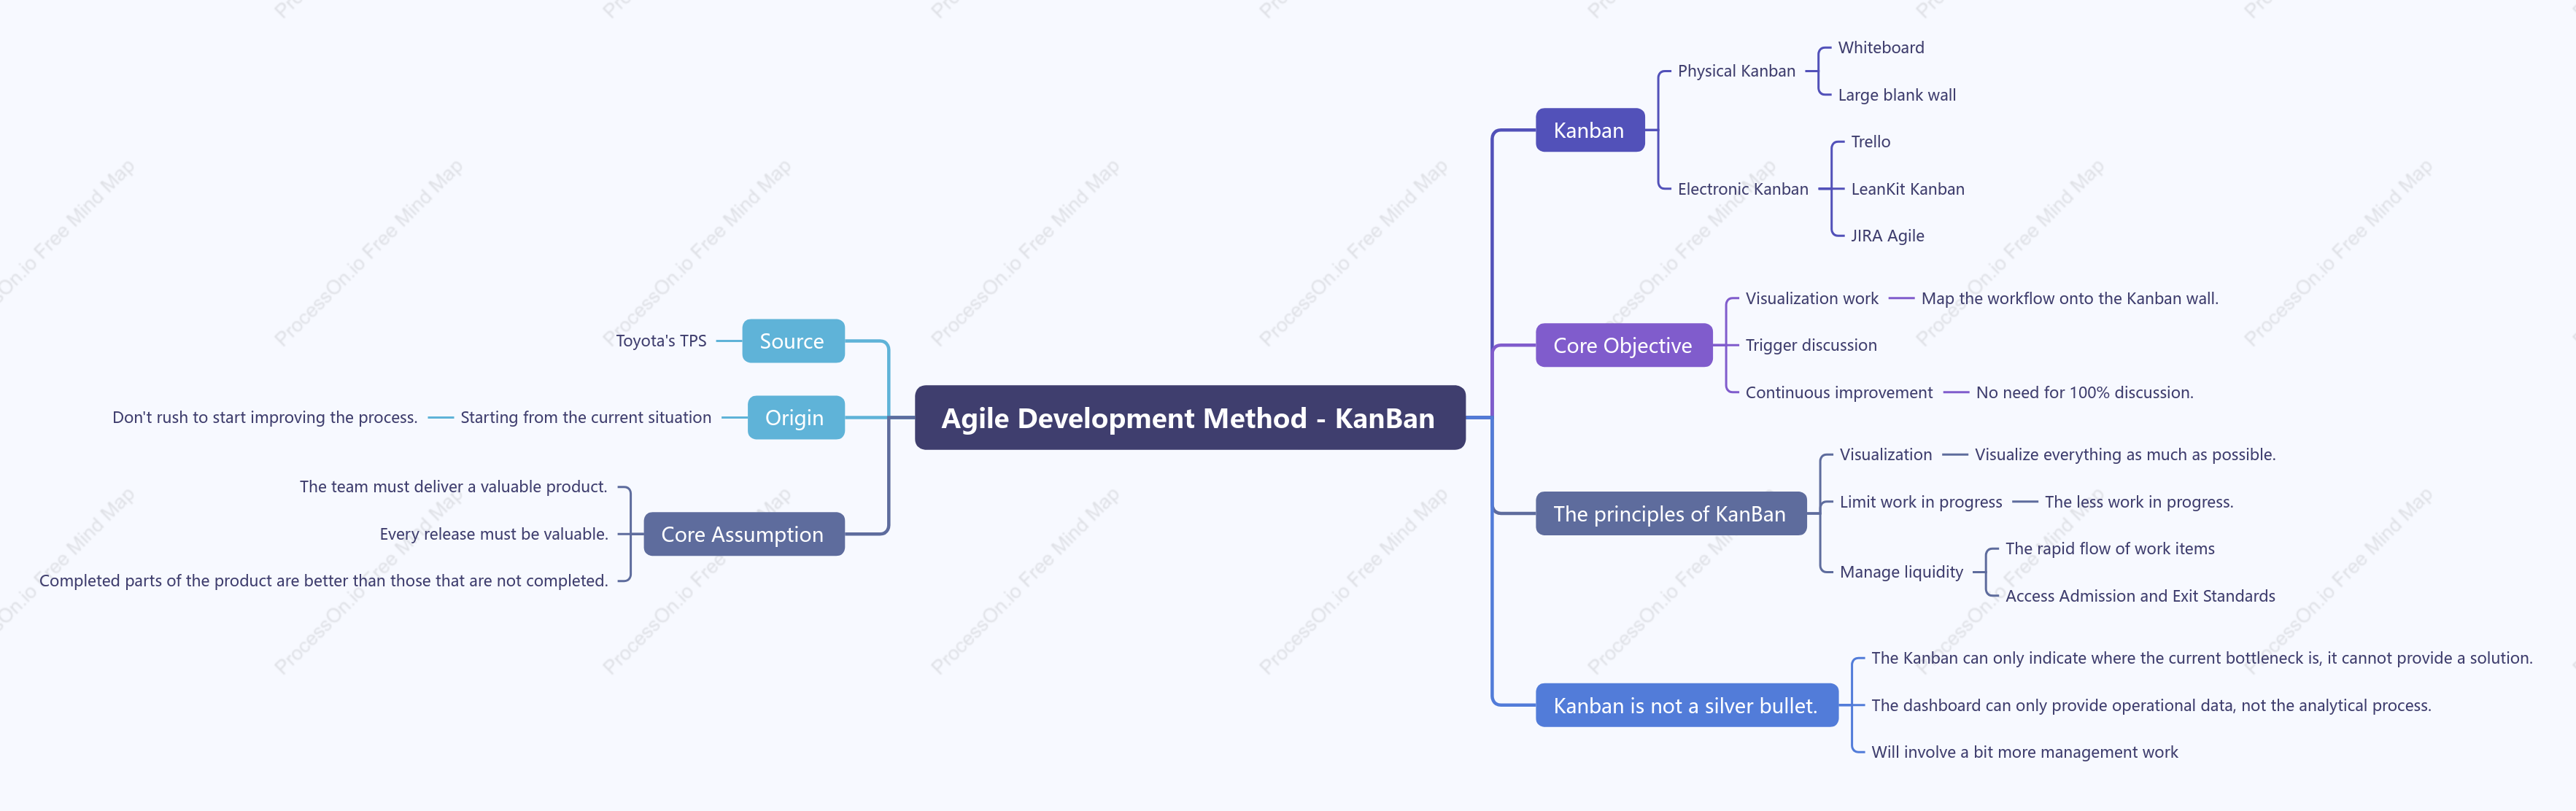Viewport: 2576px width, 811px height.
Task: Click the Large blank wall leaf
Action: coord(1896,95)
